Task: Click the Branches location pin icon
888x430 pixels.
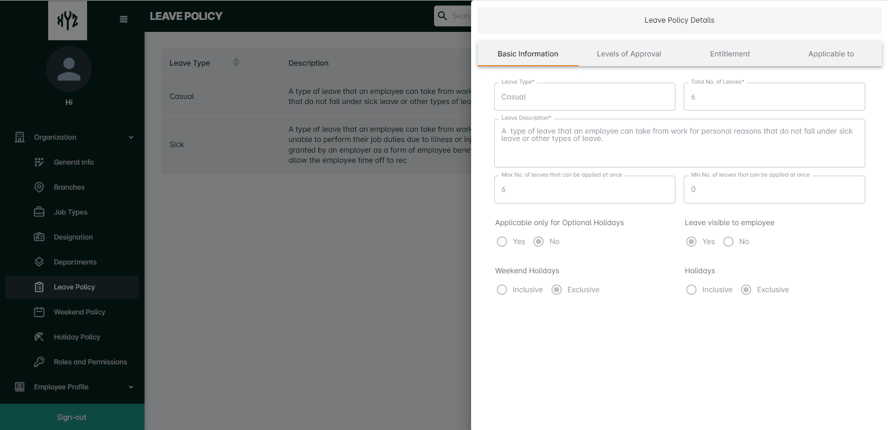Action: [39, 187]
